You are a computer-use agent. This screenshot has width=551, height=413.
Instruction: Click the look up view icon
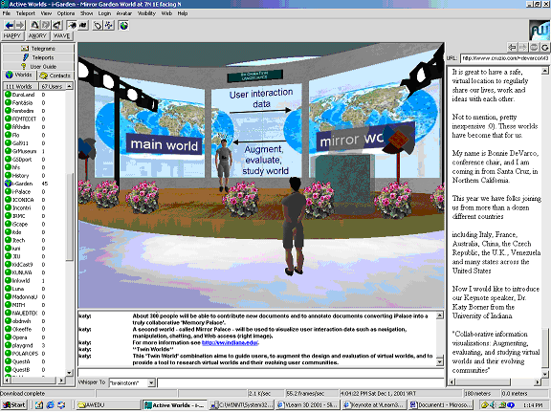tap(34, 25)
